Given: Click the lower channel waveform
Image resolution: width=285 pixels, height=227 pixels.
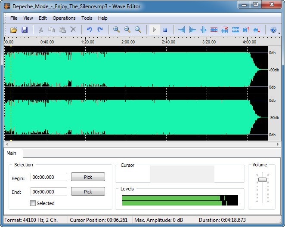Looking at the screenshot, I should point(136,117).
